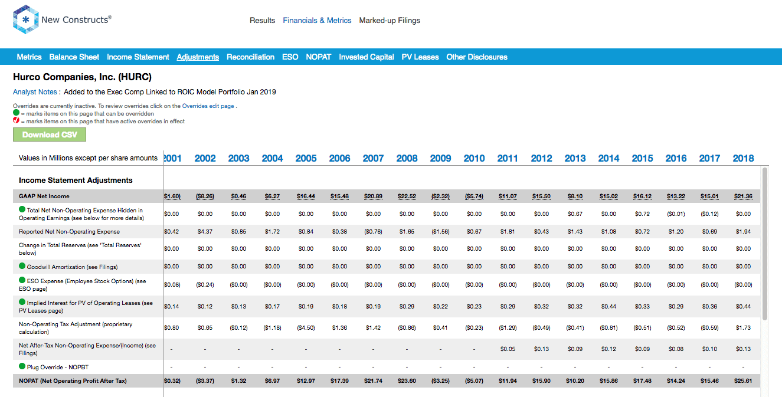Click the 2002 year column header

point(205,158)
